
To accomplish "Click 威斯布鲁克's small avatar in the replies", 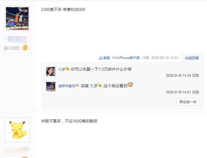I will pyautogui.click(x=51, y=87).
